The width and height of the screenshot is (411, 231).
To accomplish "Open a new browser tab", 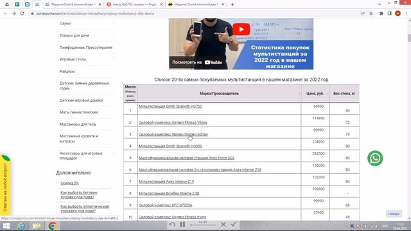I will click(x=232, y=4).
